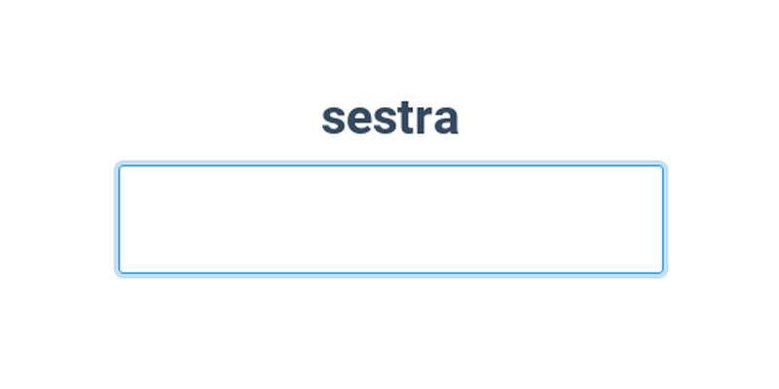Click the empty text input field

[390, 219]
